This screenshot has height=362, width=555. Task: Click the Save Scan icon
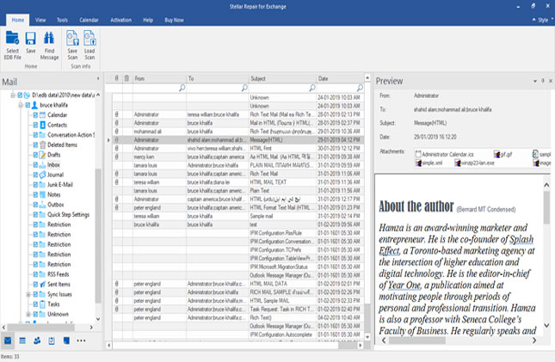coord(72,38)
